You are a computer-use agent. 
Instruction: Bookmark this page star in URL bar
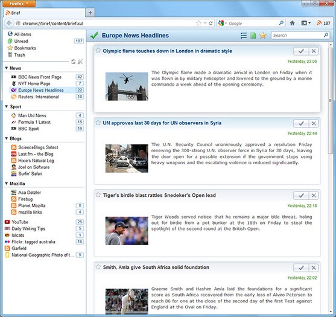tap(198, 23)
